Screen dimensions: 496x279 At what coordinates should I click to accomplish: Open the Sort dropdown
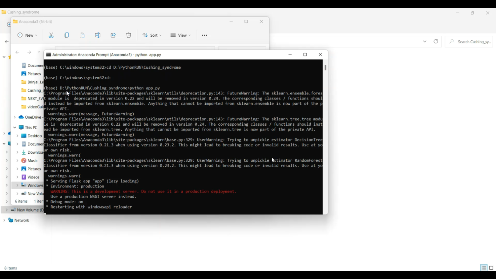pyautogui.click(x=152, y=35)
